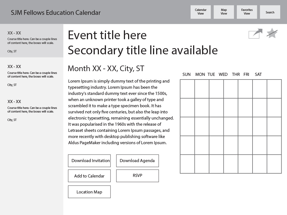This screenshot has height=215, width=287.
Task: Click the Search button in header
Action: [270, 12]
